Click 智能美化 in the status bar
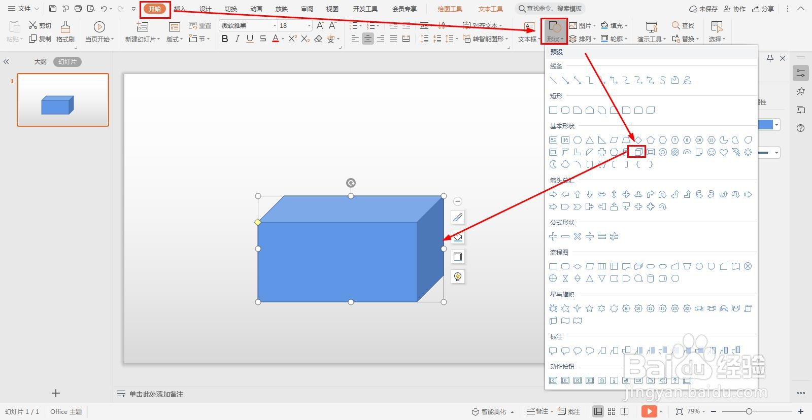The height and width of the screenshot is (420, 812). [493, 411]
